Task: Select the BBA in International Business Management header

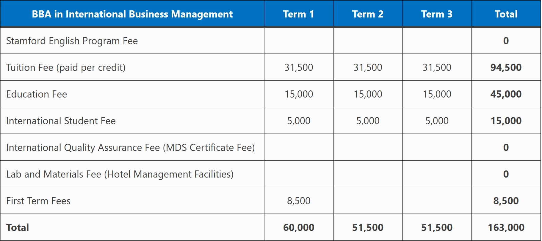Action: 132,14
